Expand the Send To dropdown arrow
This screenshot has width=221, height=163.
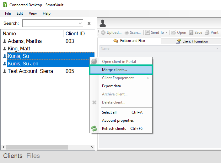point(166,33)
